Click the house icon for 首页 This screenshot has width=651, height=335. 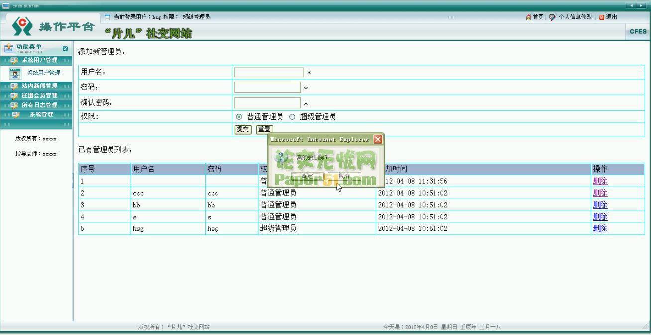point(528,17)
